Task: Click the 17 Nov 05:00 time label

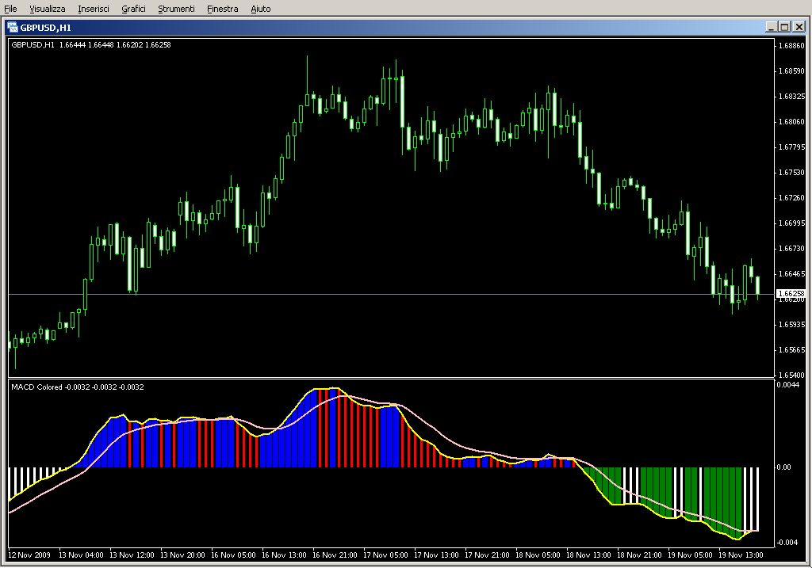Action: coord(385,555)
